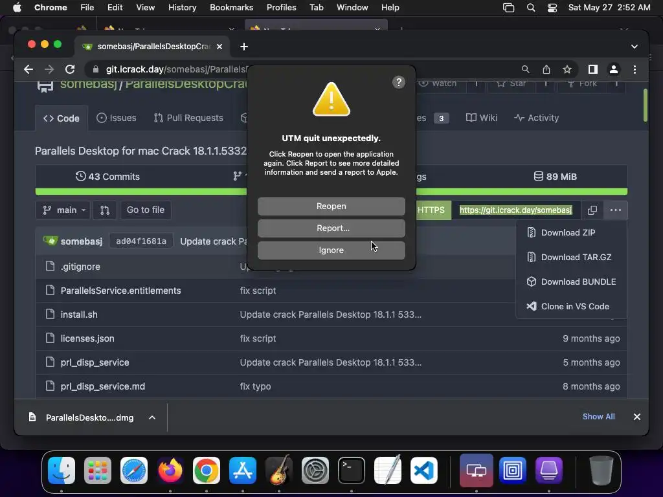Launch Firefox from the Dock

(x=170, y=470)
